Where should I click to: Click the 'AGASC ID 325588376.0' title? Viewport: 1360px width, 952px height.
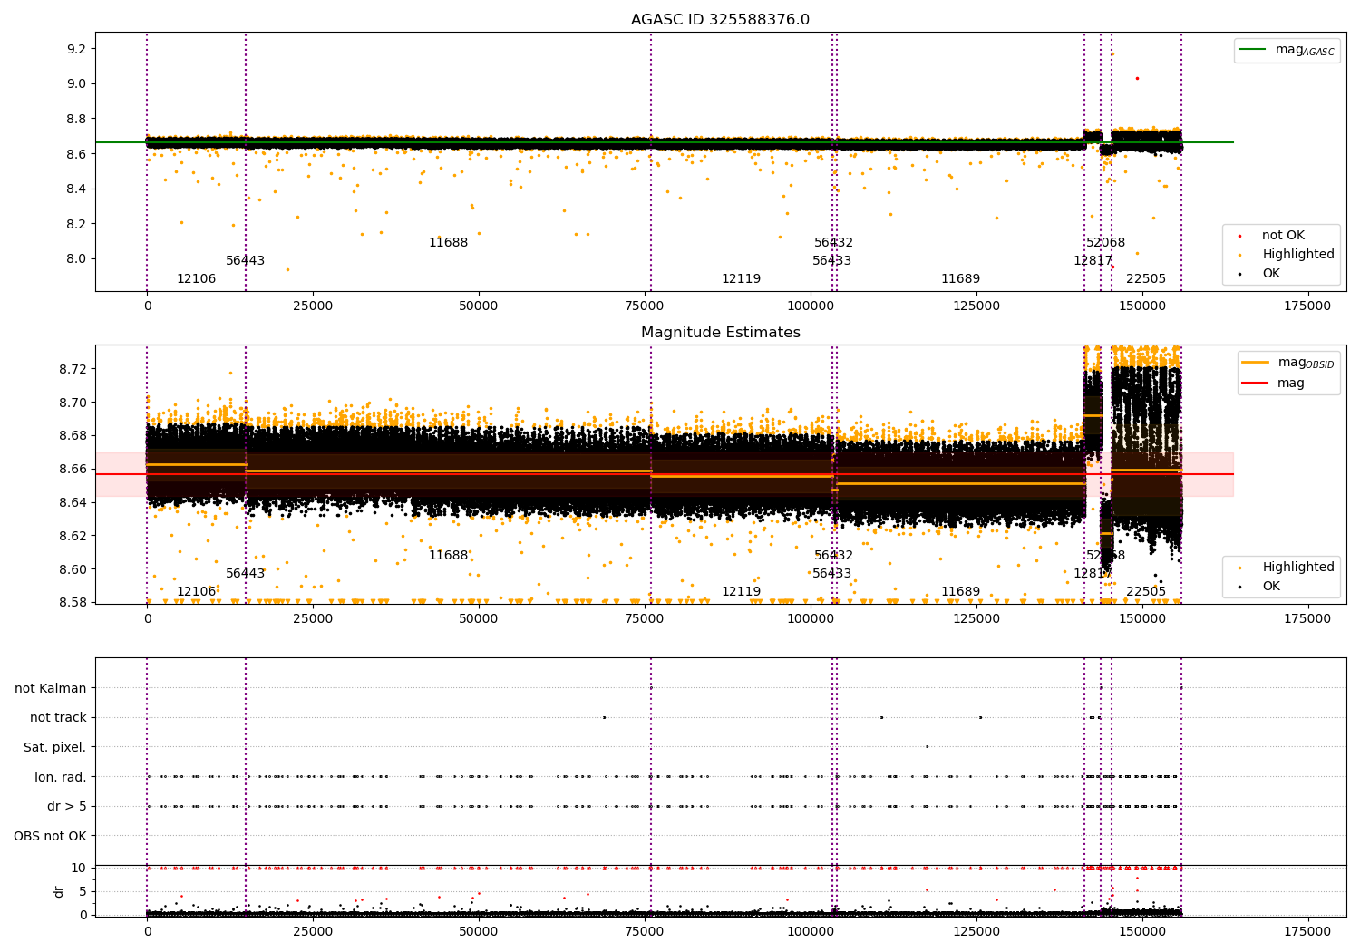click(x=721, y=20)
